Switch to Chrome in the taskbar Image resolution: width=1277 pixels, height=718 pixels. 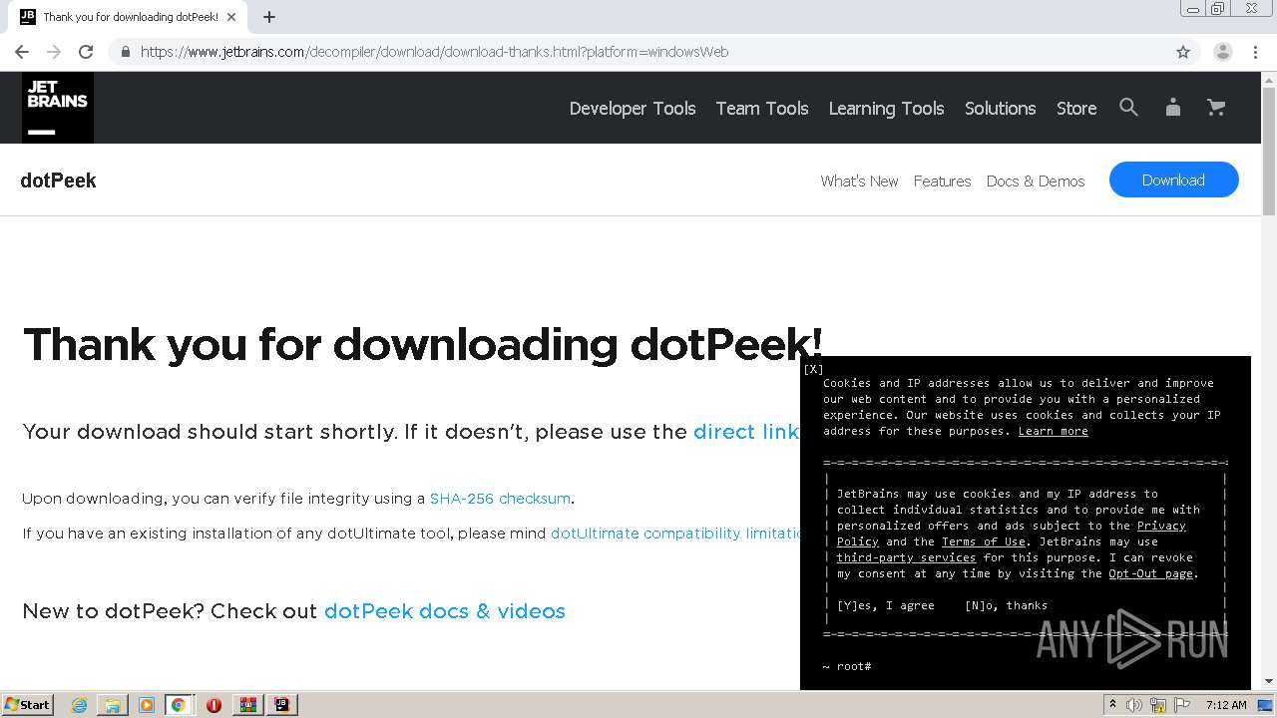(x=179, y=705)
